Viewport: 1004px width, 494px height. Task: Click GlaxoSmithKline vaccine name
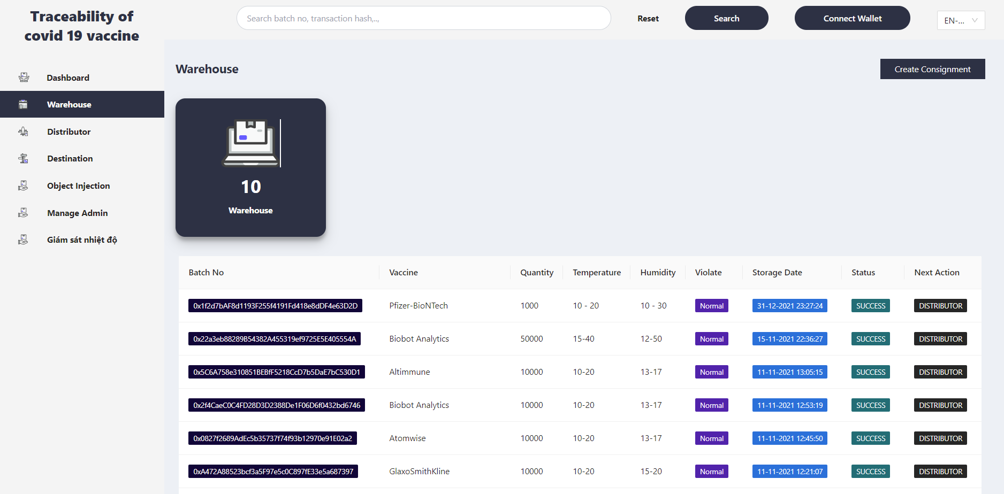point(419,472)
